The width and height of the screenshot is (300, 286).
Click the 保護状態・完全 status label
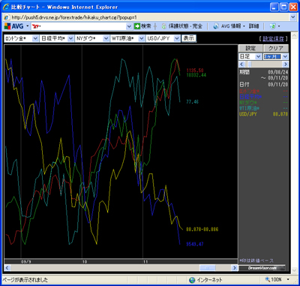point(184,26)
